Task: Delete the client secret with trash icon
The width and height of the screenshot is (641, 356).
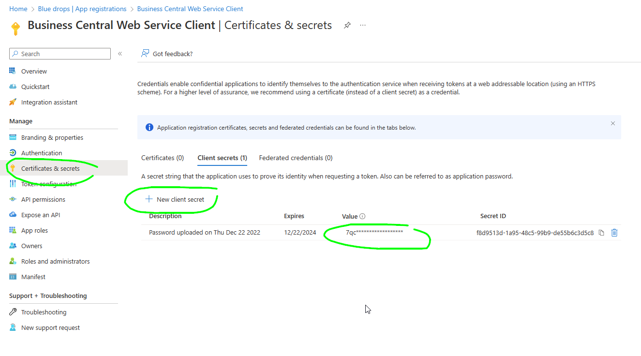Action: (614, 233)
